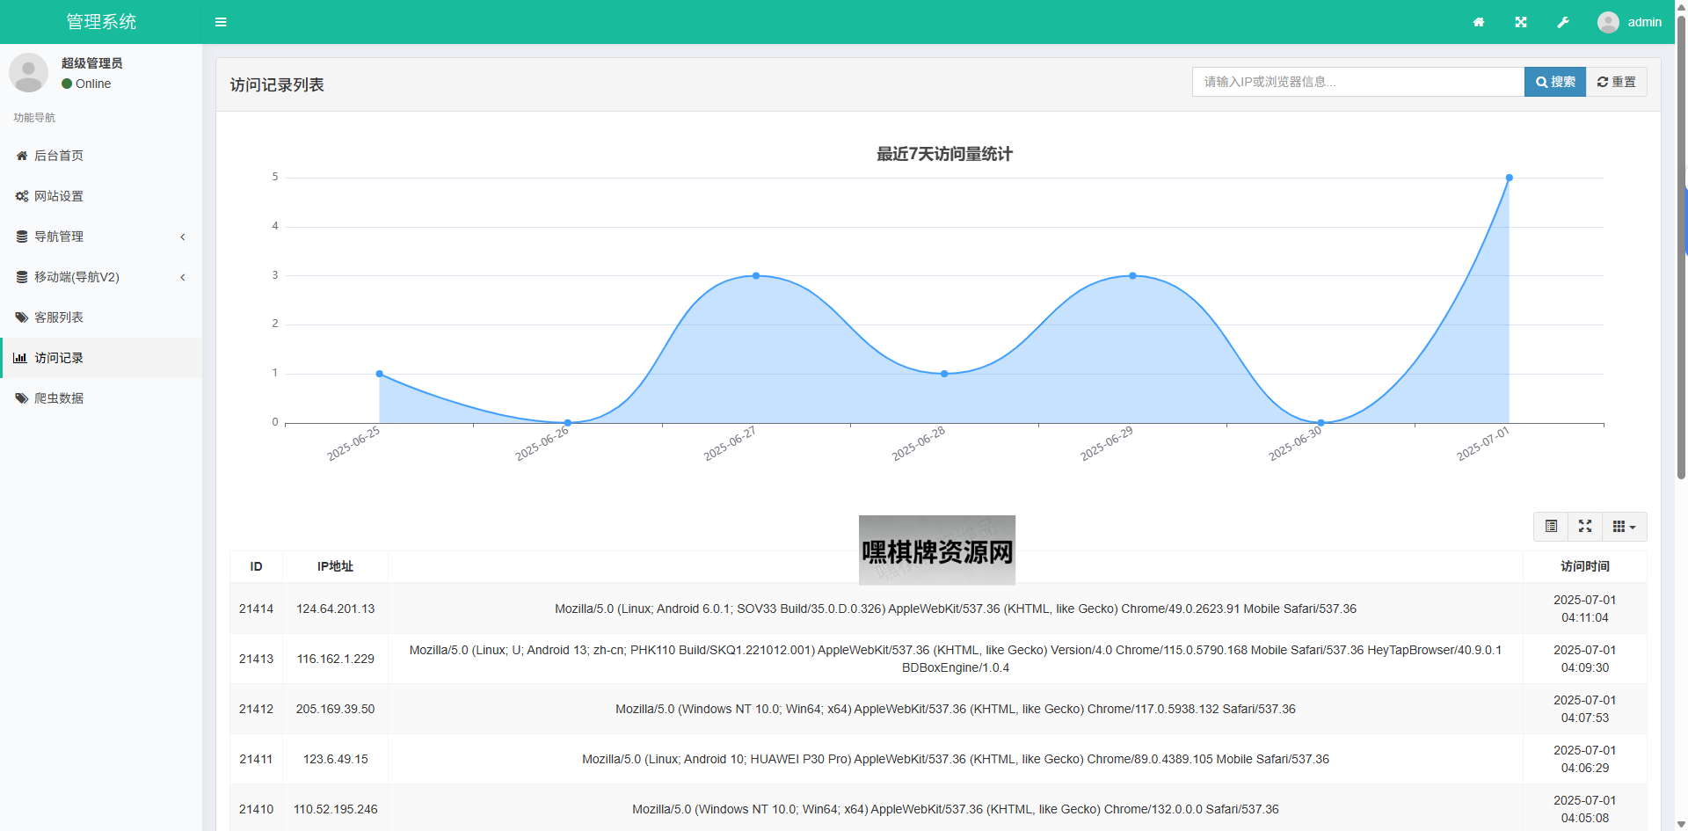Open the admin user avatar menu
1688x831 pixels.
coord(1629,22)
